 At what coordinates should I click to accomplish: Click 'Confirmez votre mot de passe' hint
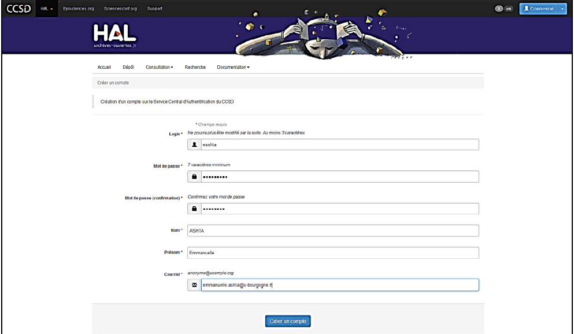(x=216, y=197)
